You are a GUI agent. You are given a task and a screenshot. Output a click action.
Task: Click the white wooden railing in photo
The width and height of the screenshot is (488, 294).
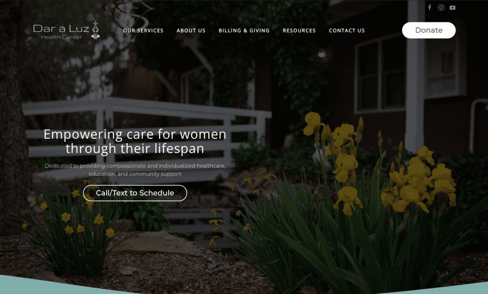[146, 131]
